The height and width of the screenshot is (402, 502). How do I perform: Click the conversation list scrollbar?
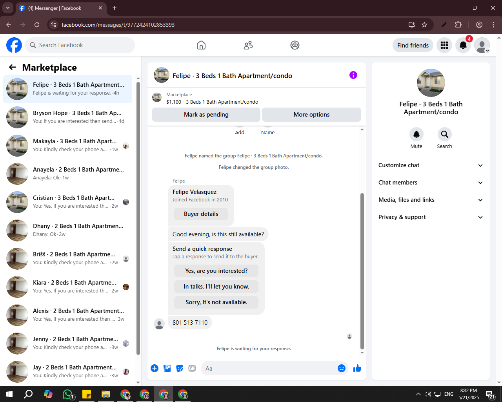click(x=138, y=218)
